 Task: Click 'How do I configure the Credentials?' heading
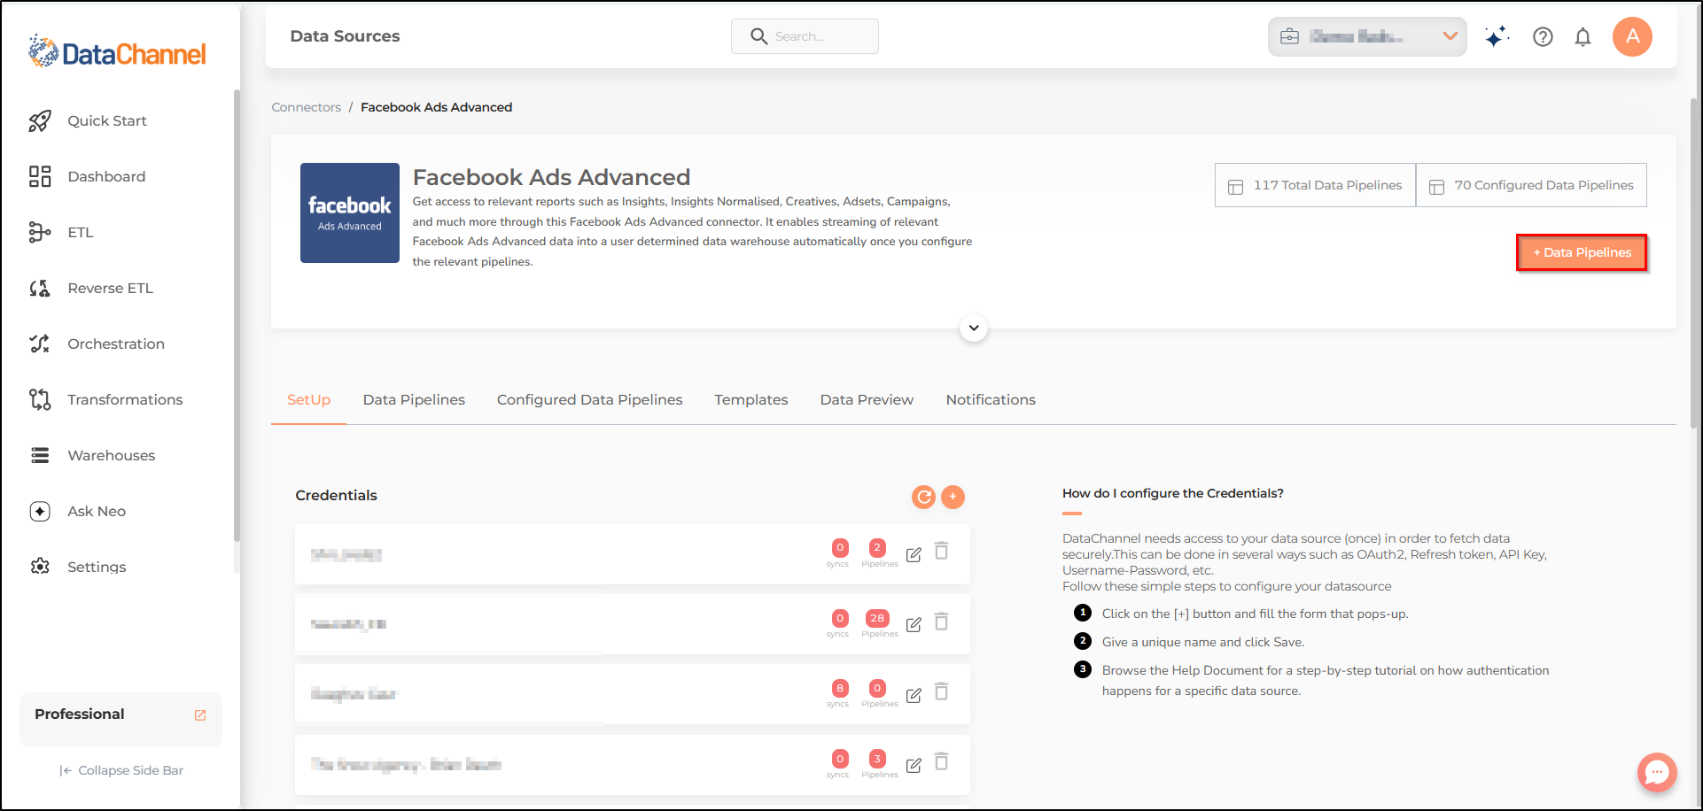tap(1172, 493)
